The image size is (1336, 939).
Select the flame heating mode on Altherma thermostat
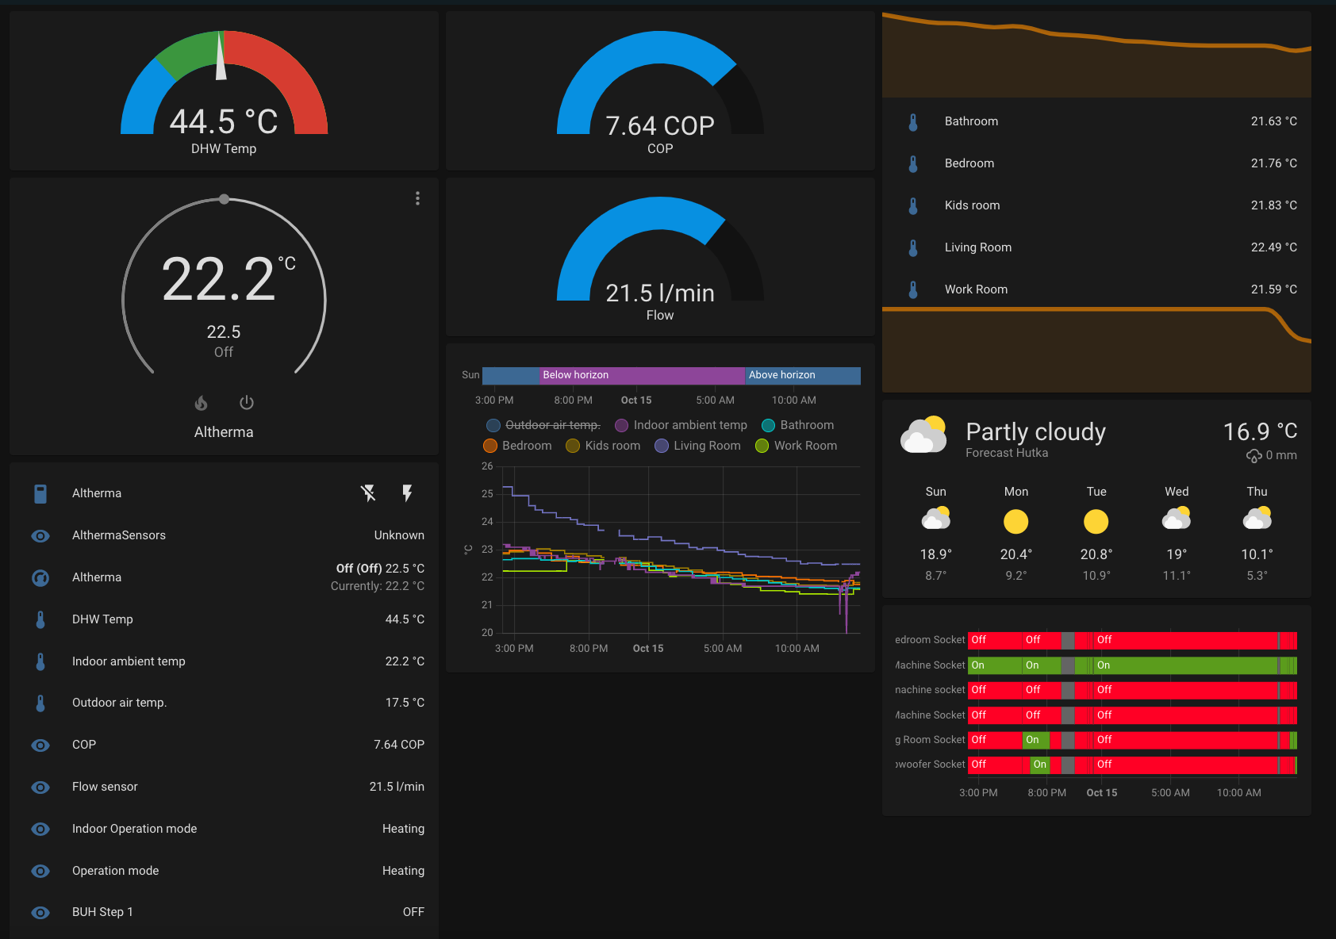[x=201, y=403]
